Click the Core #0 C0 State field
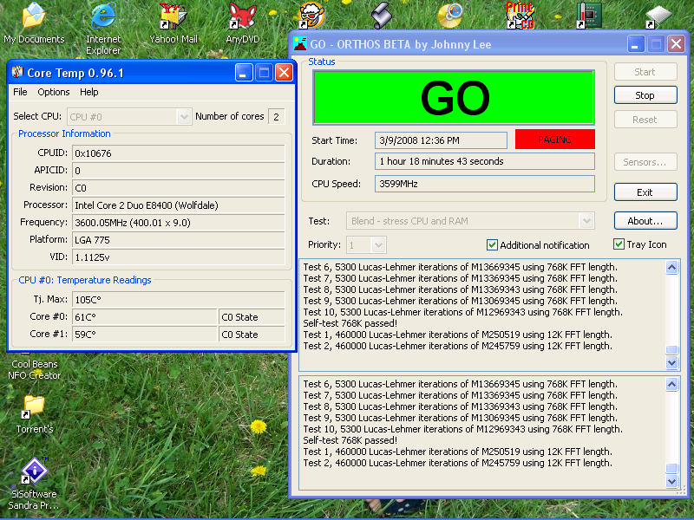Image resolution: width=694 pixels, height=520 pixels. (x=252, y=317)
